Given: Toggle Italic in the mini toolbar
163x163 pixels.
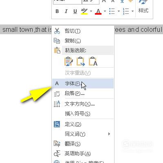Looking at the screenshot, I should [66, 11].
